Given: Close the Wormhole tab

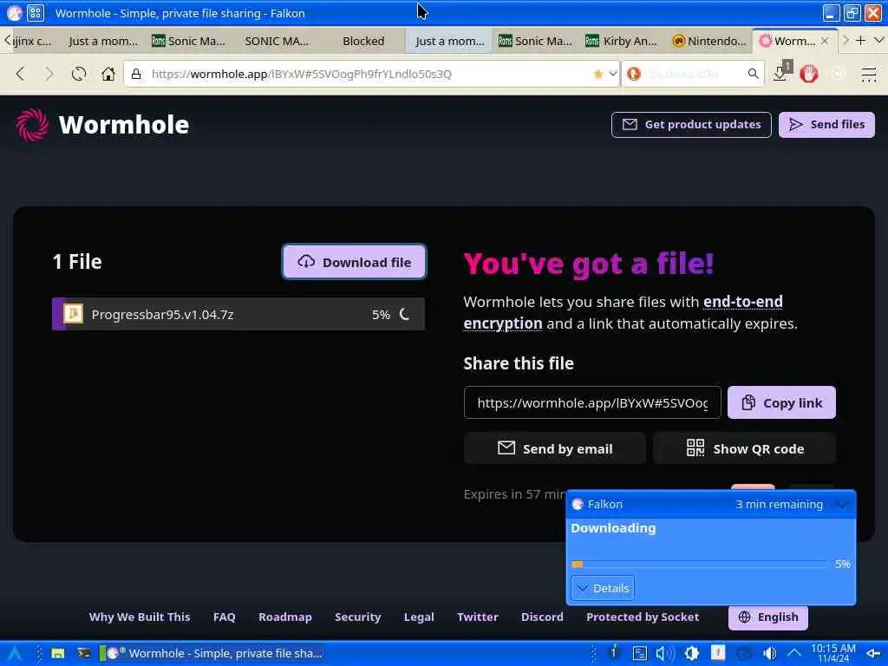Looking at the screenshot, I should [825, 41].
